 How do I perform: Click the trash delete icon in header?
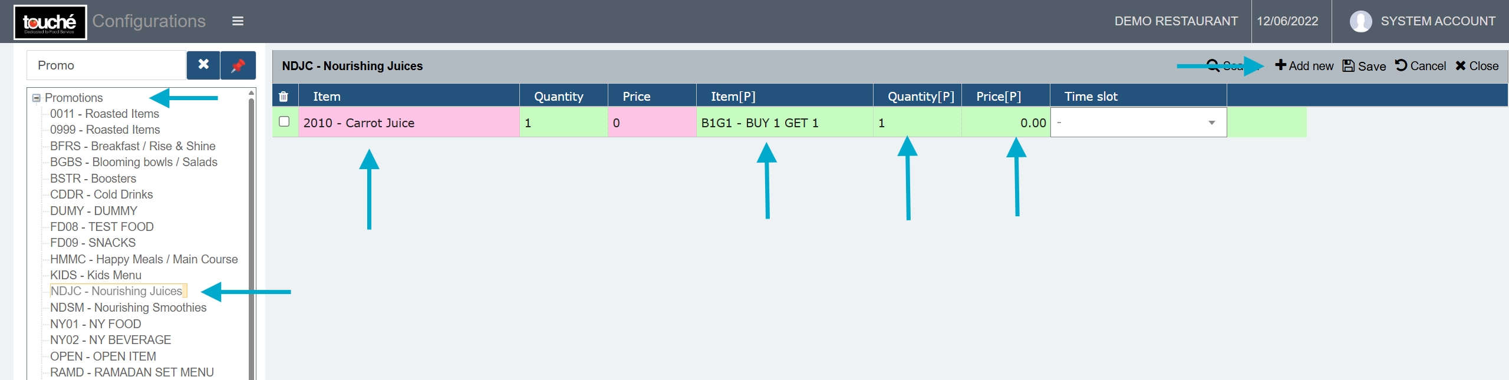coord(284,97)
